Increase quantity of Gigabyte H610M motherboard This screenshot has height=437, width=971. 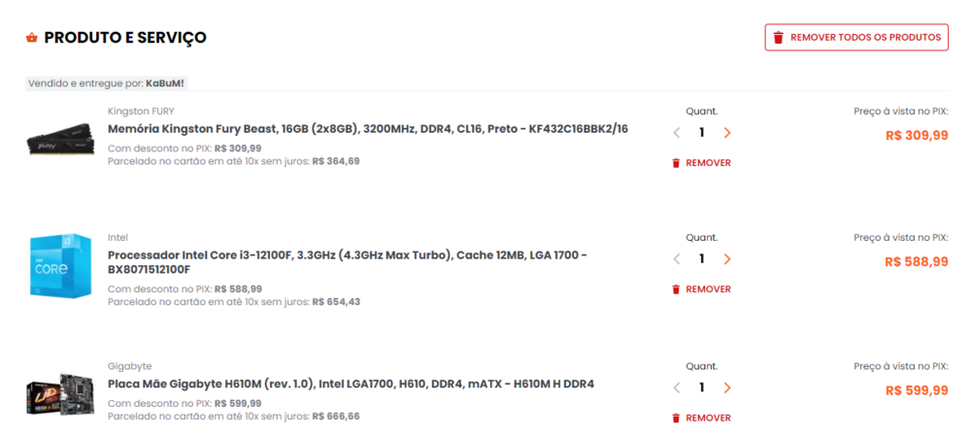click(x=727, y=387)
